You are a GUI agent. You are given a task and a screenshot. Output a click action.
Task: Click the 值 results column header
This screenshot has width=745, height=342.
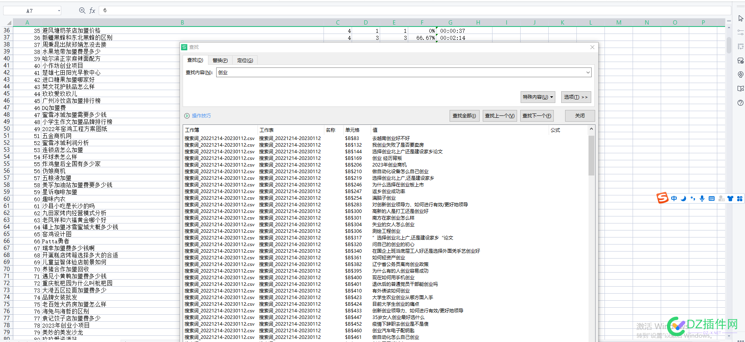pyautogui.click(x=459, y=130)
